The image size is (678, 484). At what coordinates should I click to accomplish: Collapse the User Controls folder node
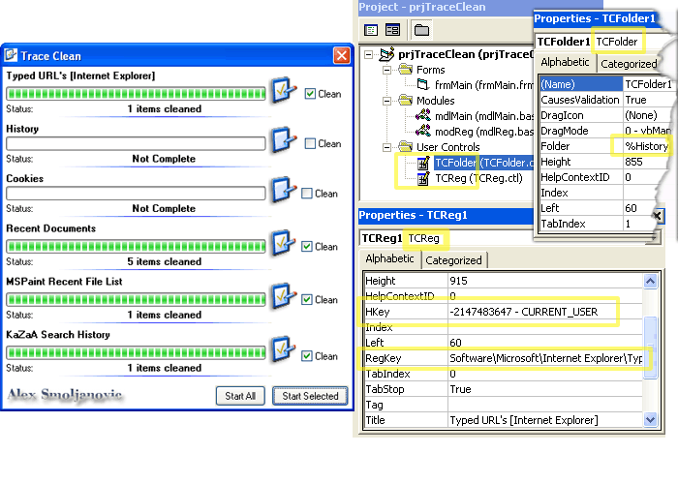point(386,147)
